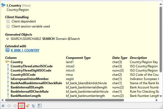Select the CountryThreeDigitISOCode column name
This screenshot has width=163, height=109.
coord(31,70)
